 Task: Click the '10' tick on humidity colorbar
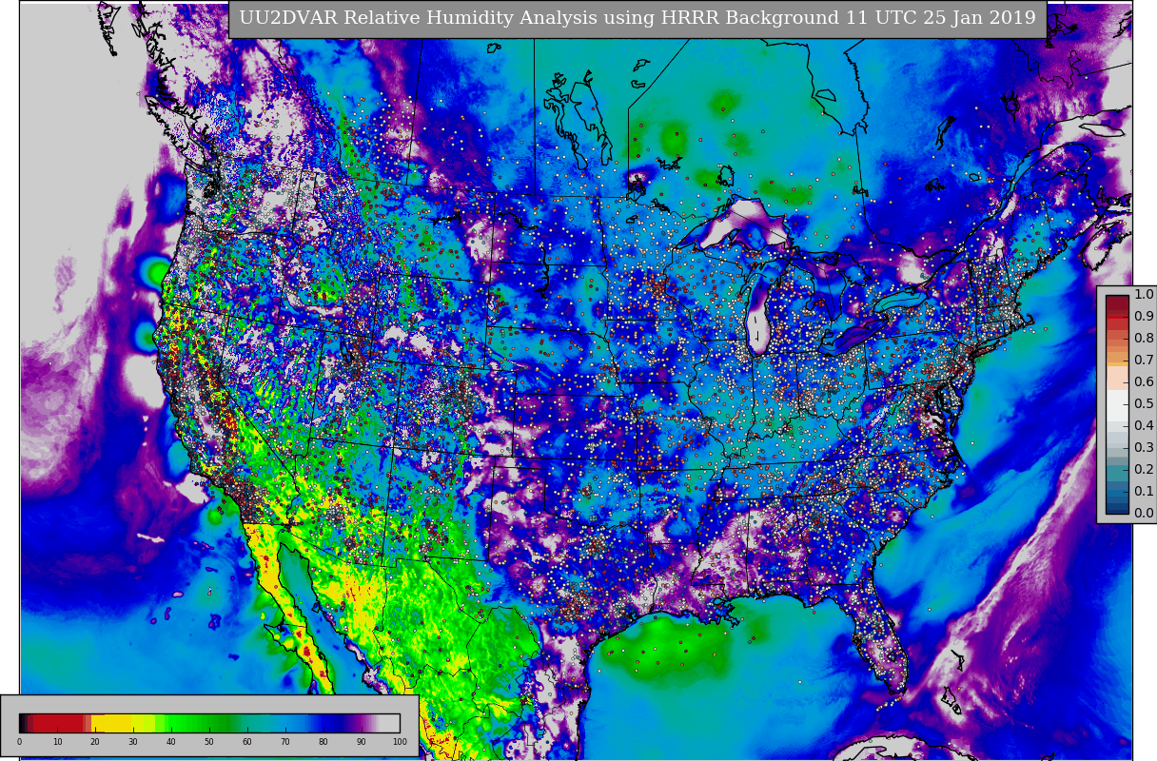pos(57,742)
